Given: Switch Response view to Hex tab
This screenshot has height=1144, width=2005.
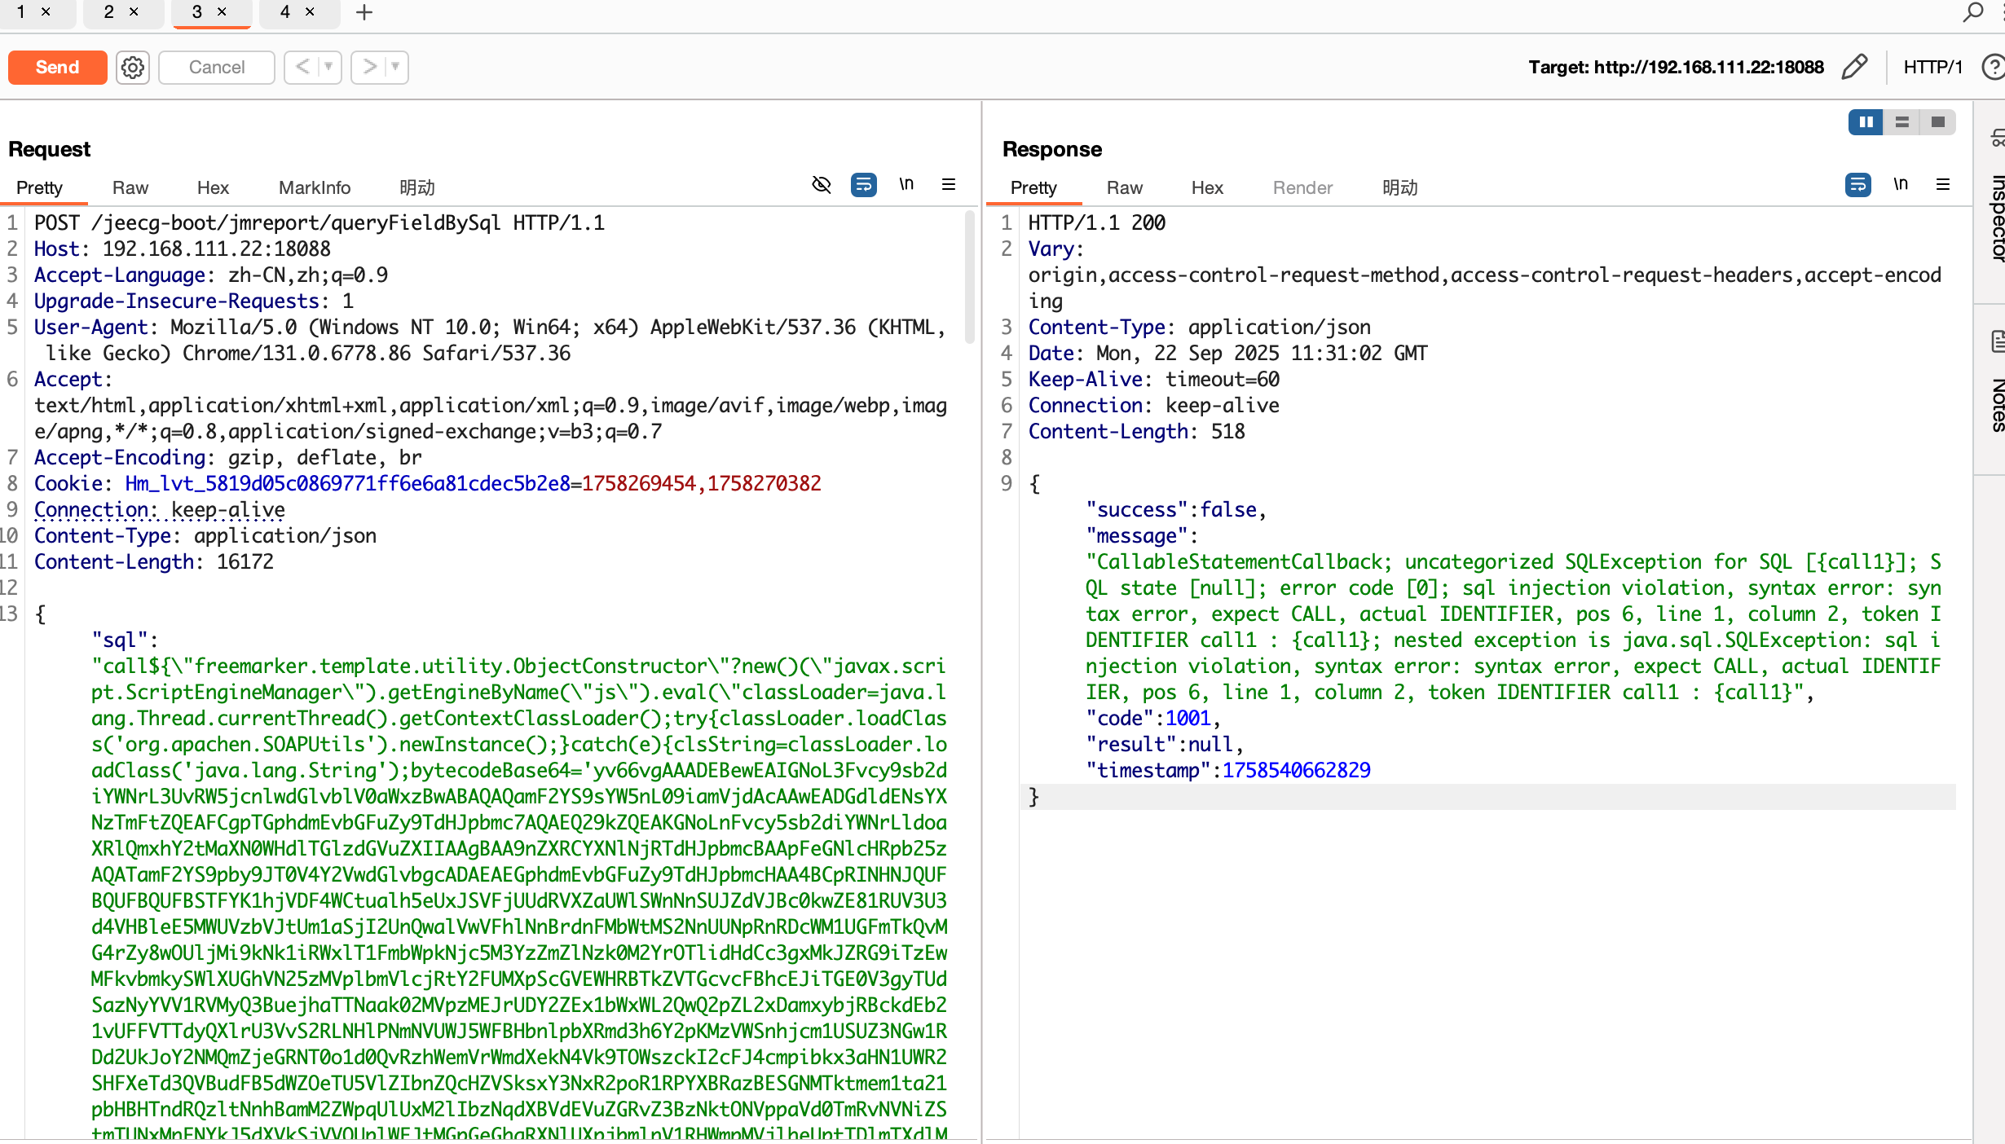Looking at the screenshot, I should click(1207, 187).
